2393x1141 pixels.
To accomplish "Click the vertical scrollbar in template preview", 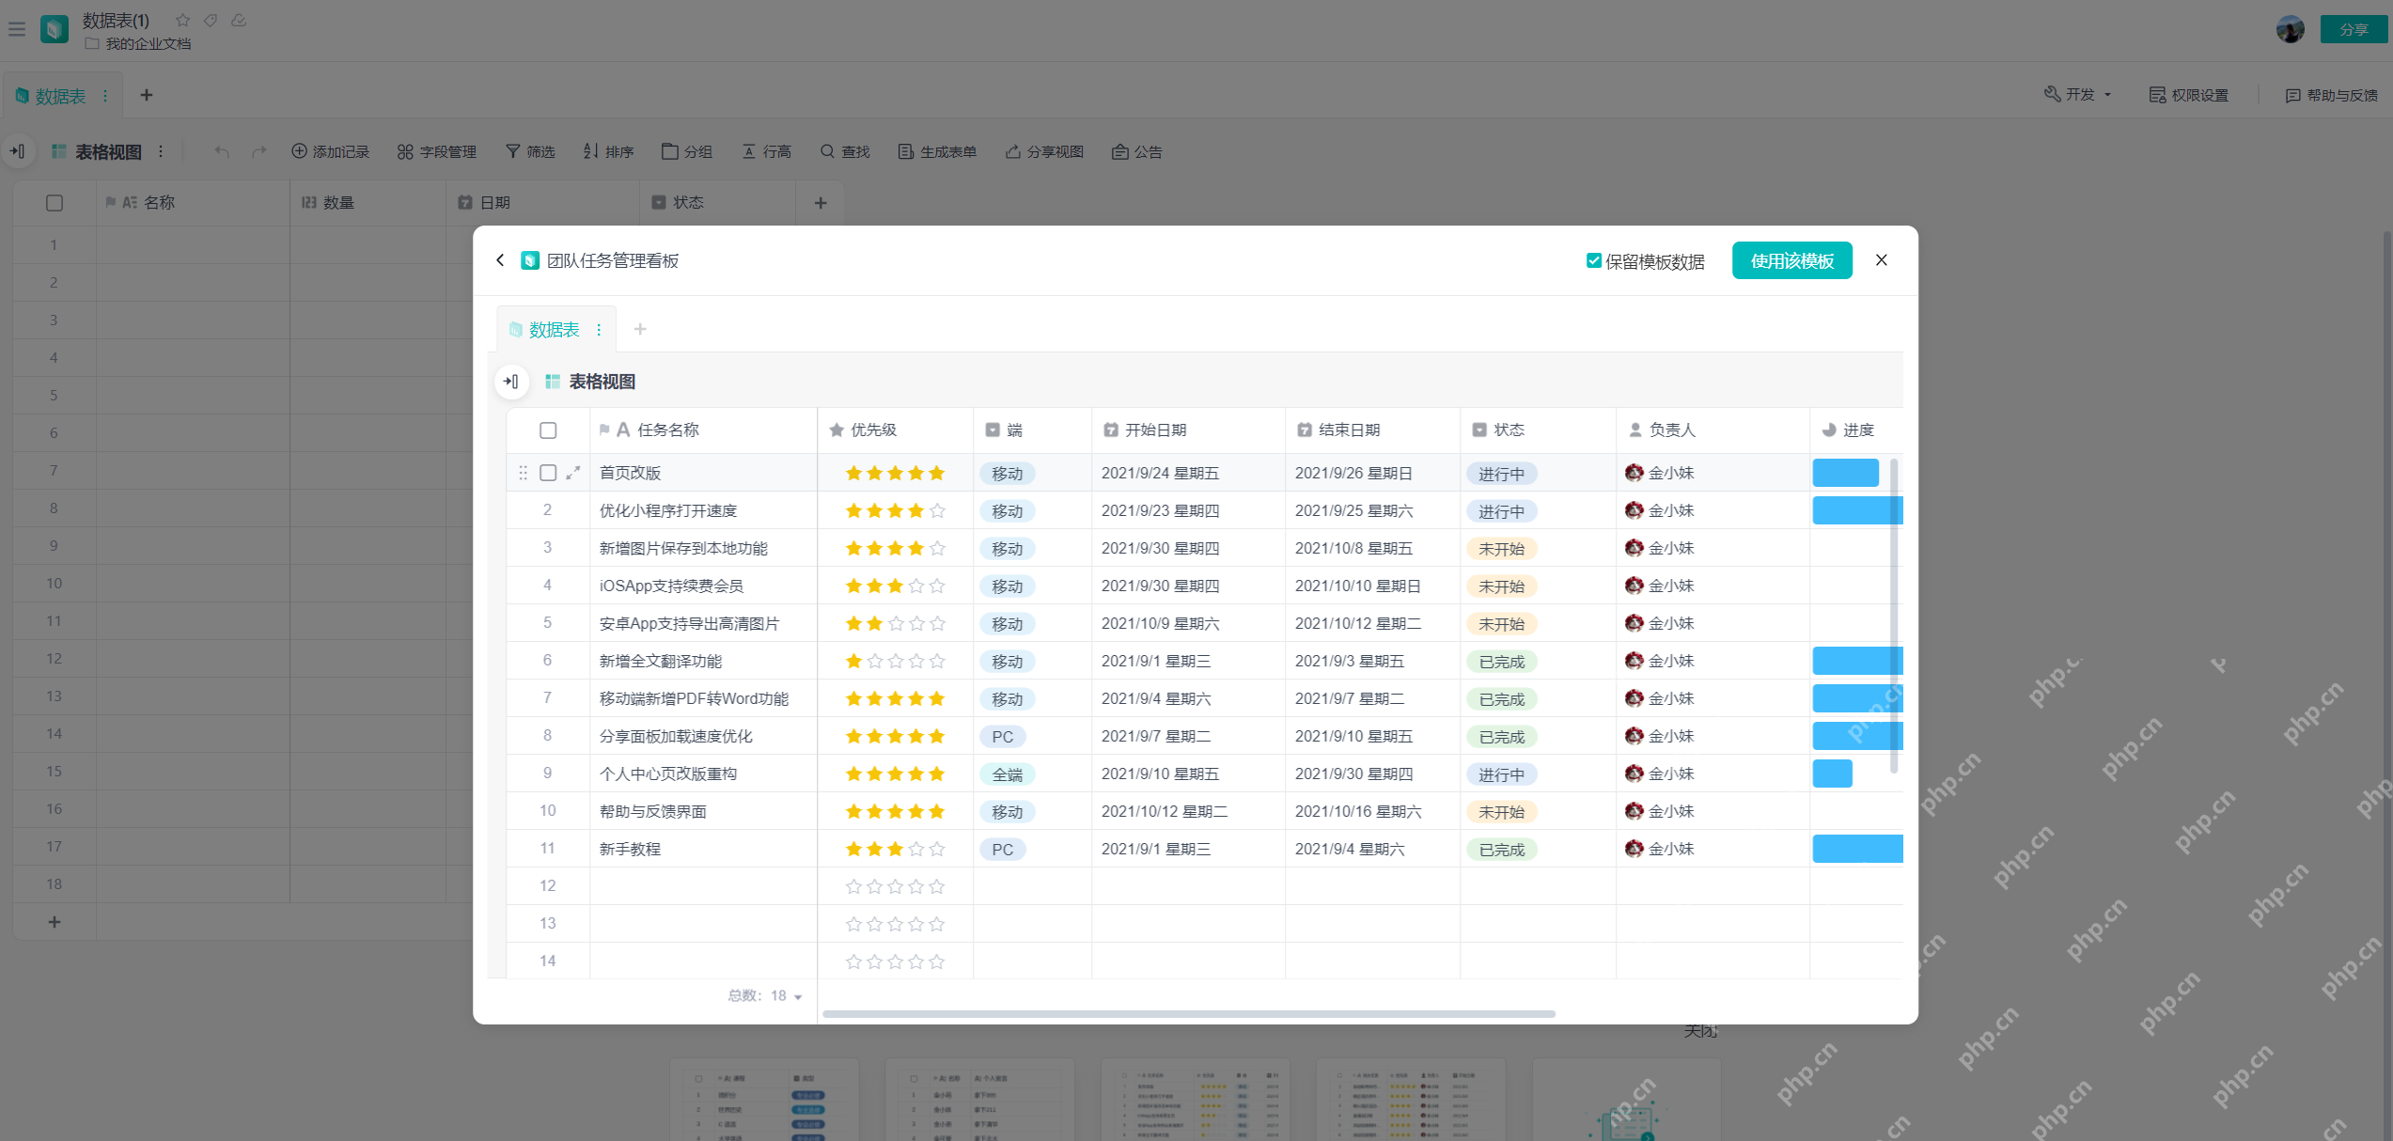I will (x=1893, y=616).
